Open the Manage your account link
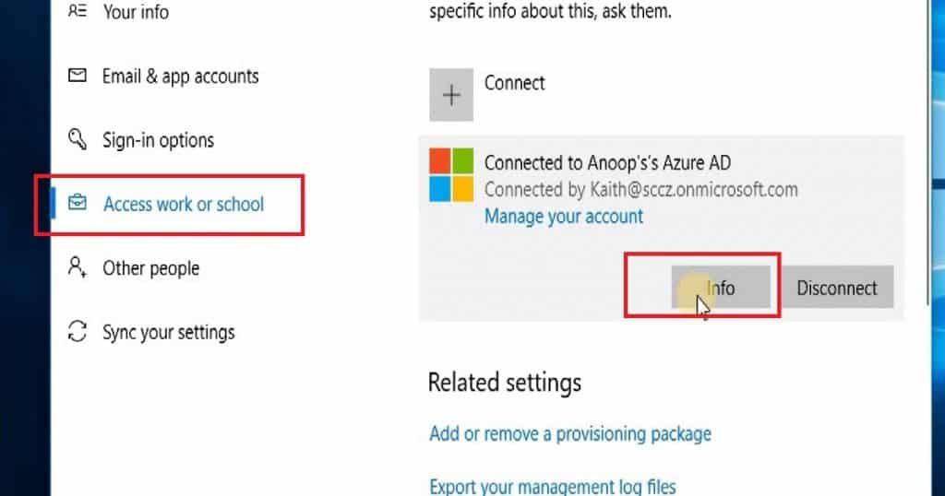 pos(564,217)
